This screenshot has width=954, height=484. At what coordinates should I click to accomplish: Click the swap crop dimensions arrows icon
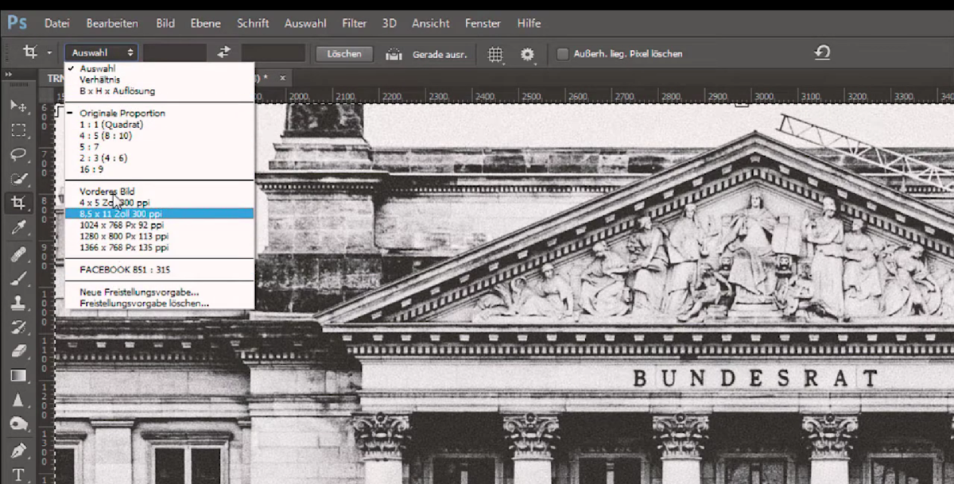(x=223, y=52)
